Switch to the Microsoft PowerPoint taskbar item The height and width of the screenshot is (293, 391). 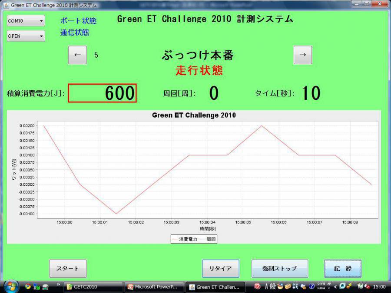(x=154, y=287)
